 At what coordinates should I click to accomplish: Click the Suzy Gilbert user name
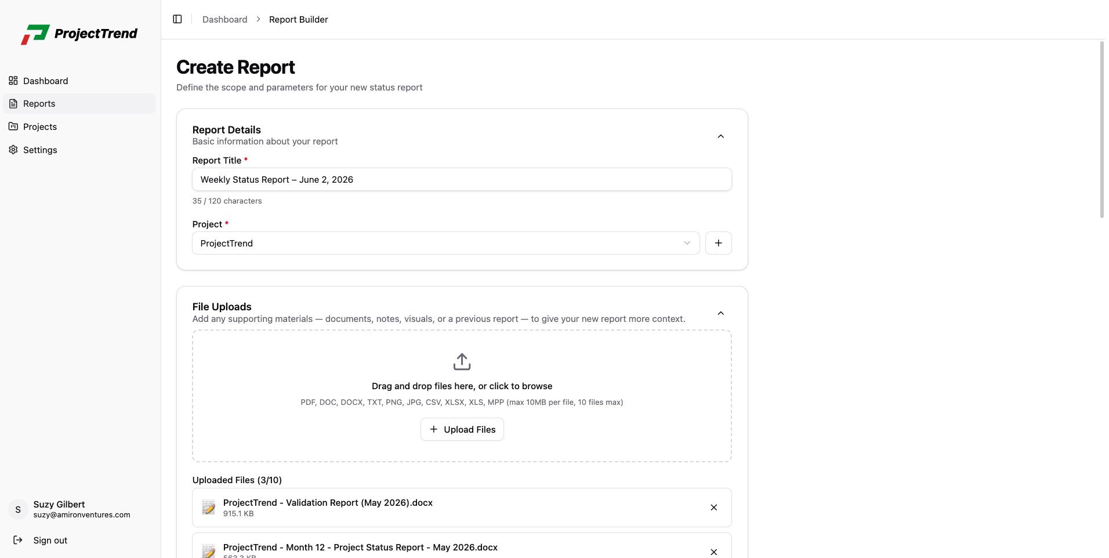(x=59, y=504)
